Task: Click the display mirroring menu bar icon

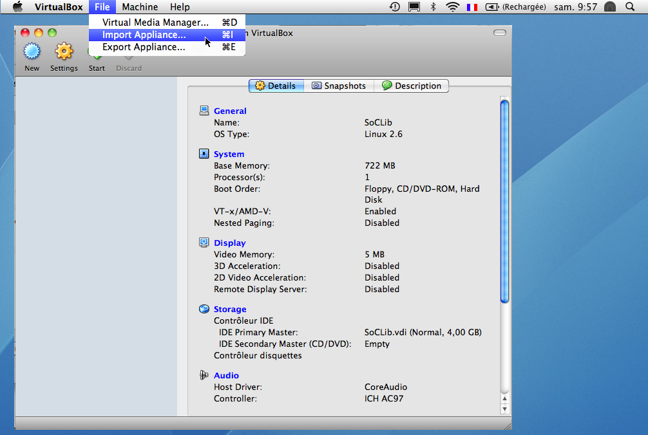Action: coord(414,6)
